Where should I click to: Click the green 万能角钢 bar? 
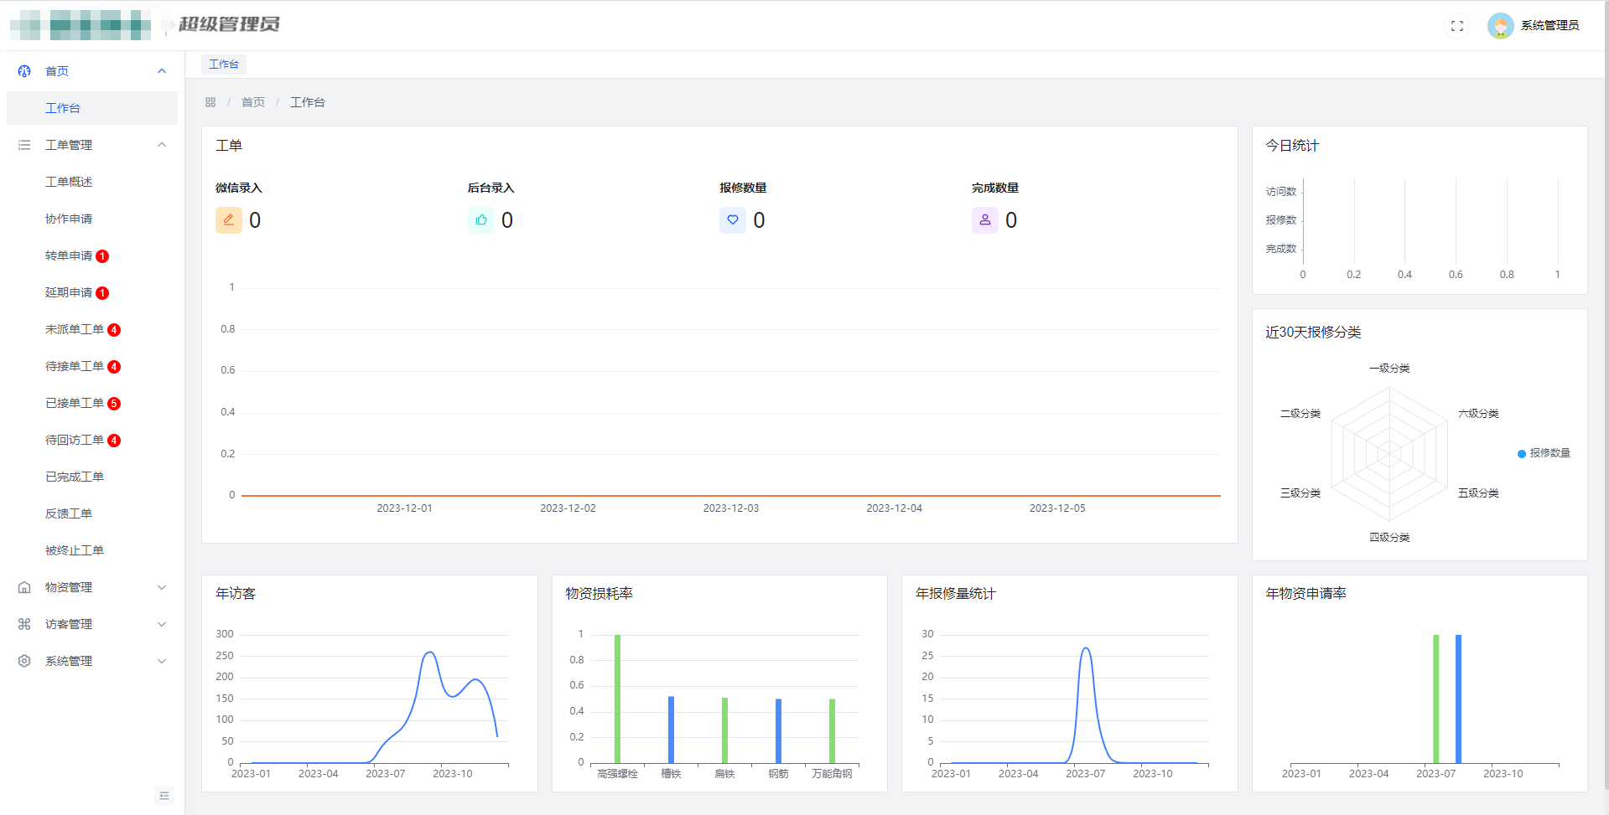point(832,731)
